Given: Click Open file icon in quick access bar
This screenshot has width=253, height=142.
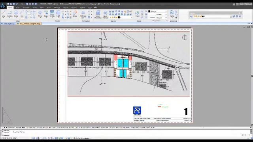Looking at the screenshot, I should click(11, 4).
